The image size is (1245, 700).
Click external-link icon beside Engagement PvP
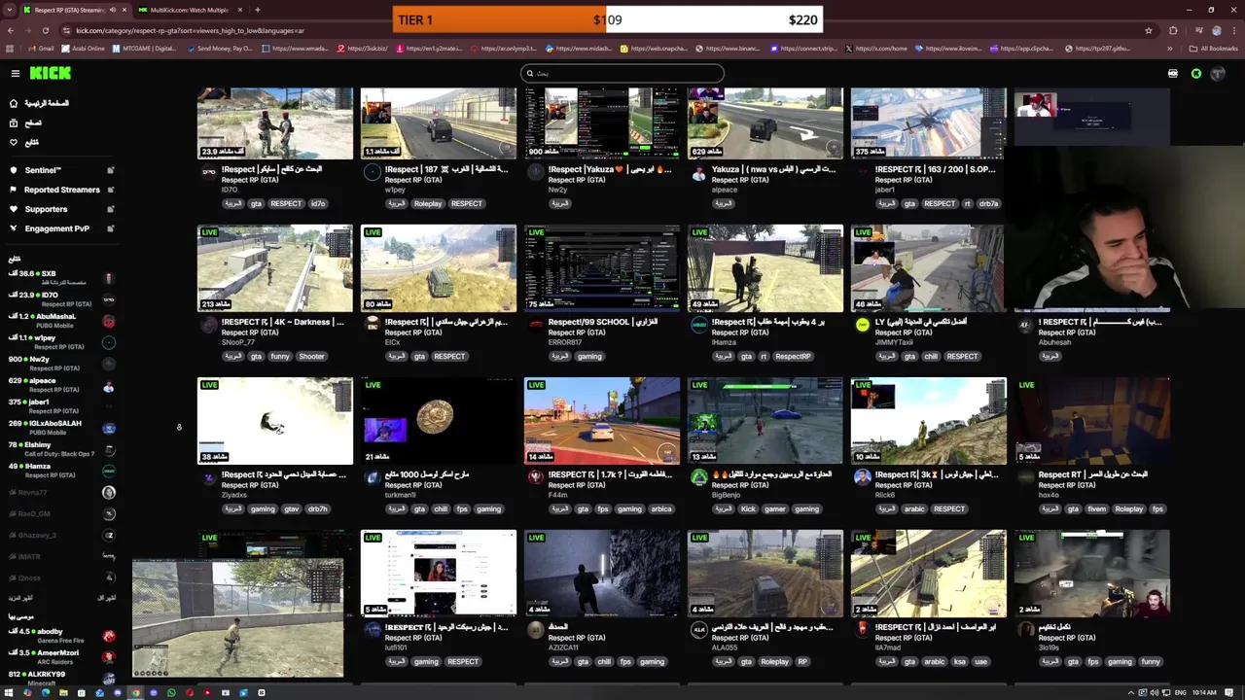[110, 228]
